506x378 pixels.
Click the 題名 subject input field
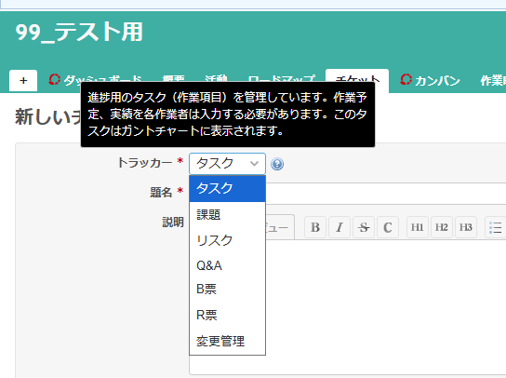click(386, 193)
